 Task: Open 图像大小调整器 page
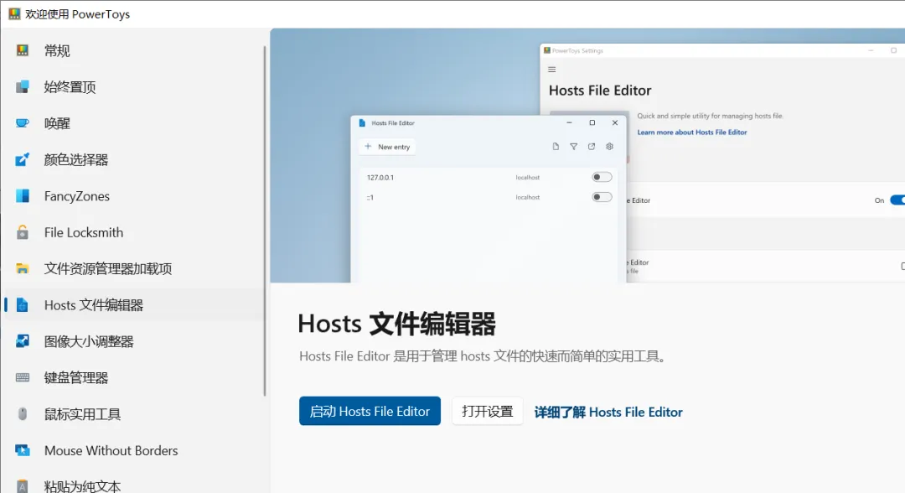coord(132,341)
